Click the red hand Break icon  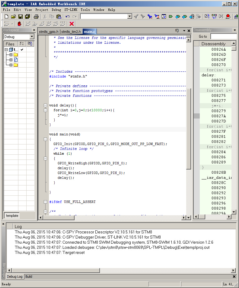[20, 24]
